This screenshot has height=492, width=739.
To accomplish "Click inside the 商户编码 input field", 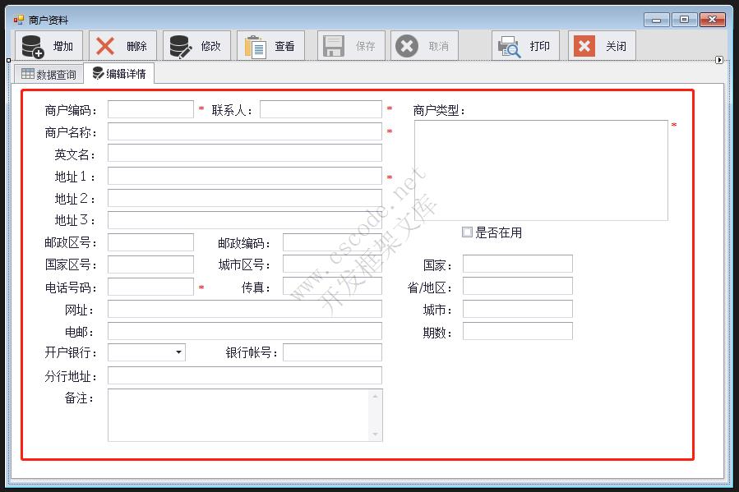I will [x=150, y=108].
